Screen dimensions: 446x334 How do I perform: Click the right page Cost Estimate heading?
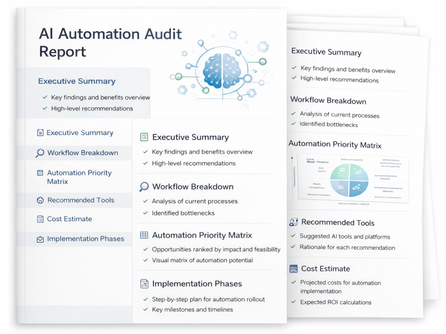point(326,269)
